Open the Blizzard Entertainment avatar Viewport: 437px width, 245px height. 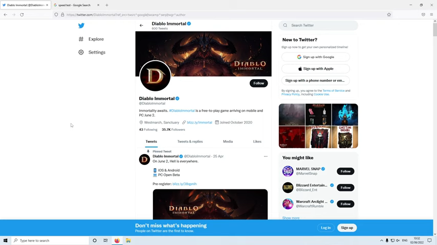coord(288,187)
